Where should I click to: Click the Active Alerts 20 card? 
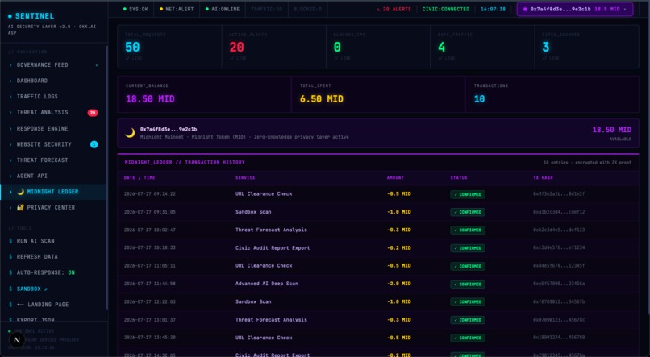click(x=274, y=47)
